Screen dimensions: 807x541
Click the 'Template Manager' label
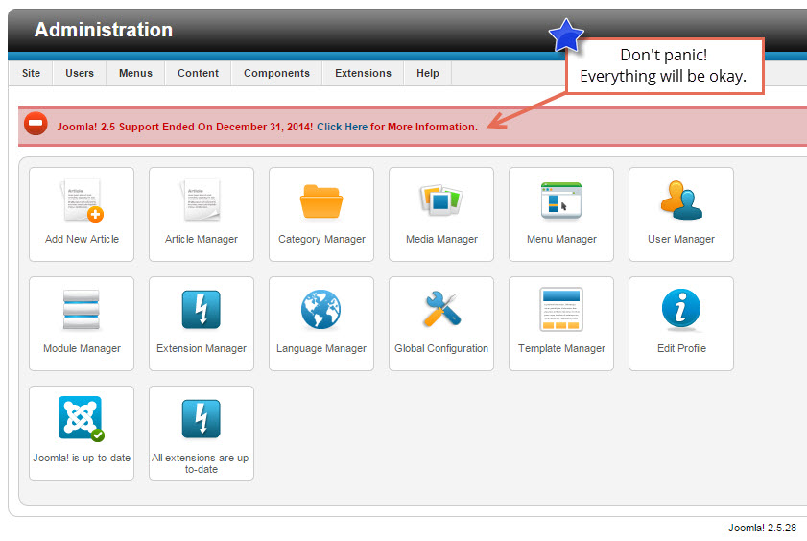click(561, 348)
